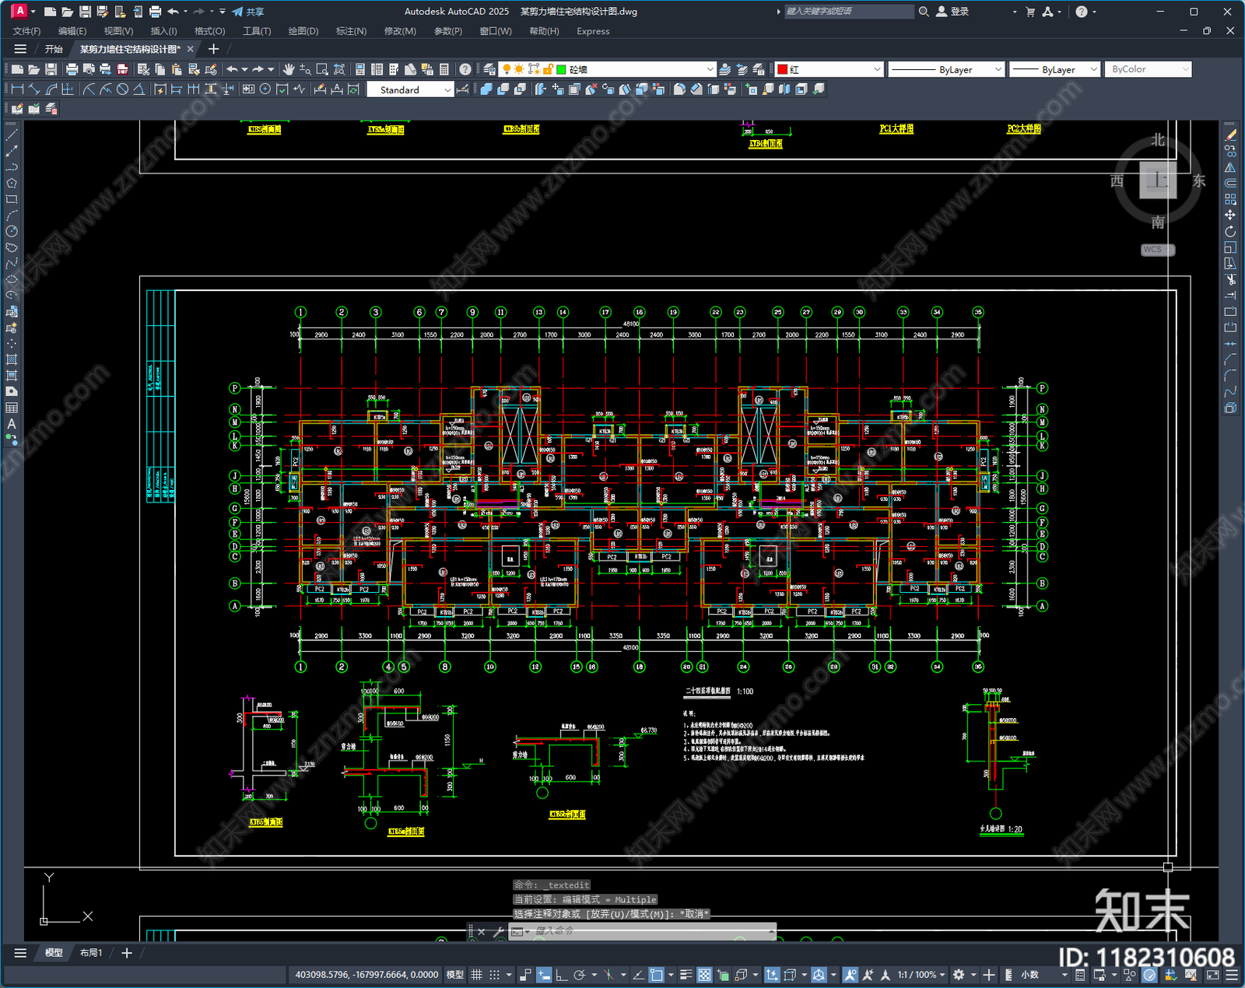Open the 修改(M) menu
1245x988 pixels.
400,31
